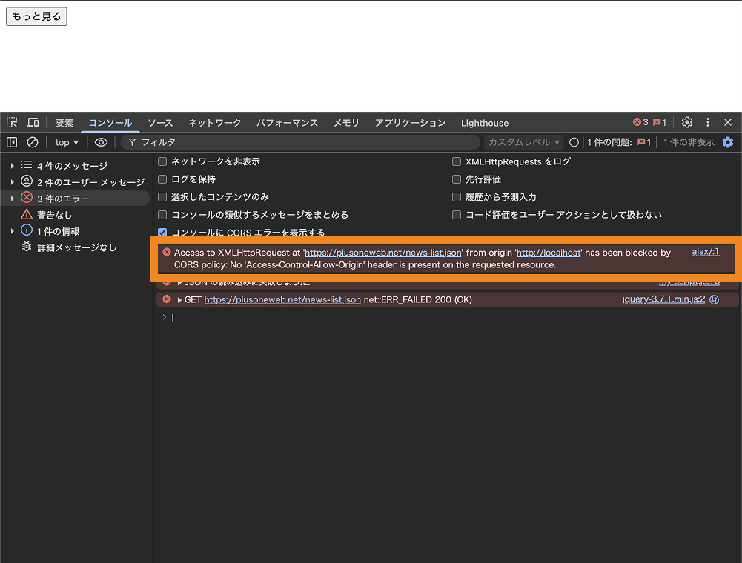Image resolution: width=742 pixels, height=563 pixels.
Task: Open the DevTools three-dot customize menu
Action: tap(708, 122)
